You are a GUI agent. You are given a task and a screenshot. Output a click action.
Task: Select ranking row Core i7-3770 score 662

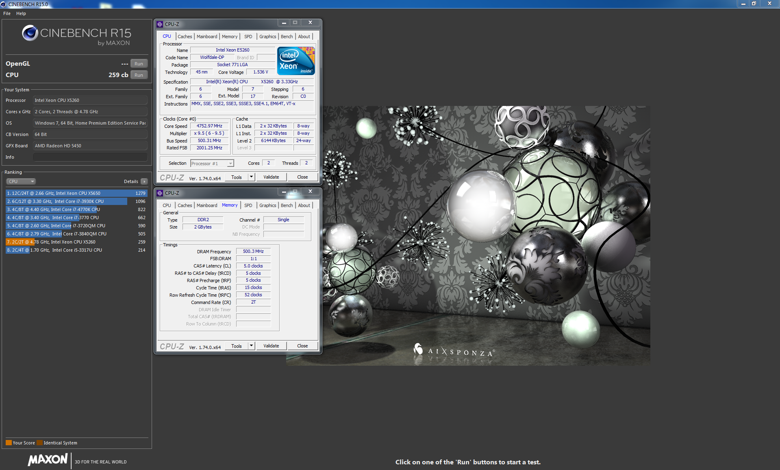[76, 218]
